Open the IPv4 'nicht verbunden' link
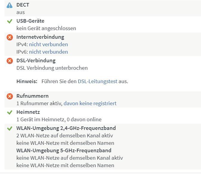The height and width of the screenshot is (174, 201). click(x=48, y=44)
